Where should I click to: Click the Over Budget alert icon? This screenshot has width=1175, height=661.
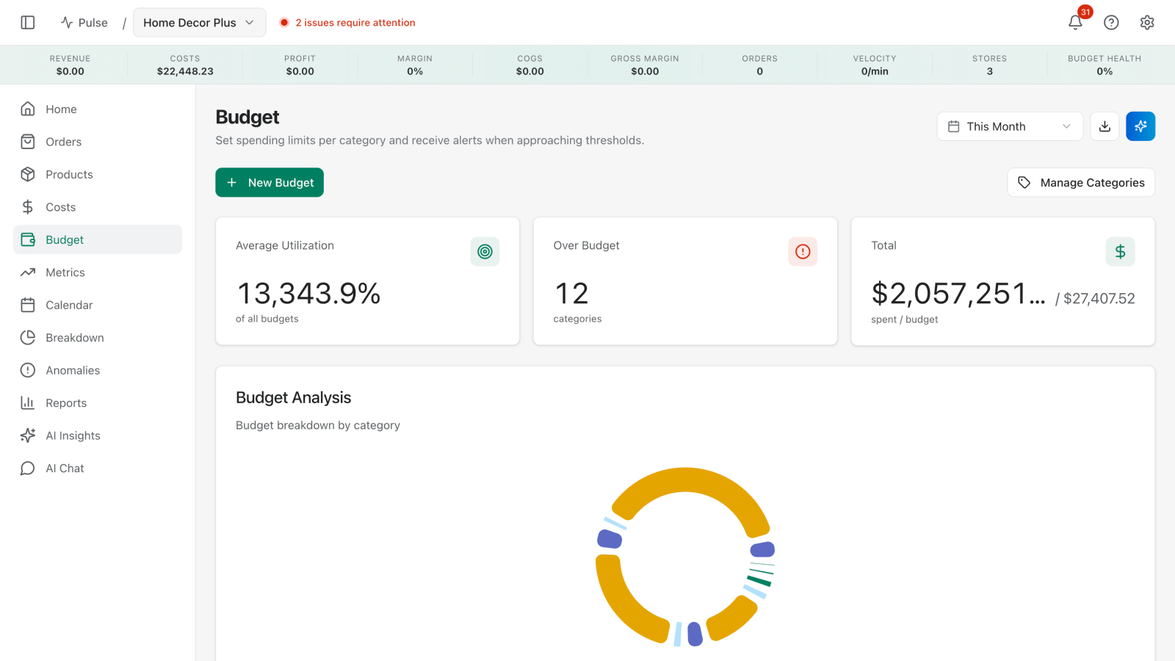pos(803,252)
